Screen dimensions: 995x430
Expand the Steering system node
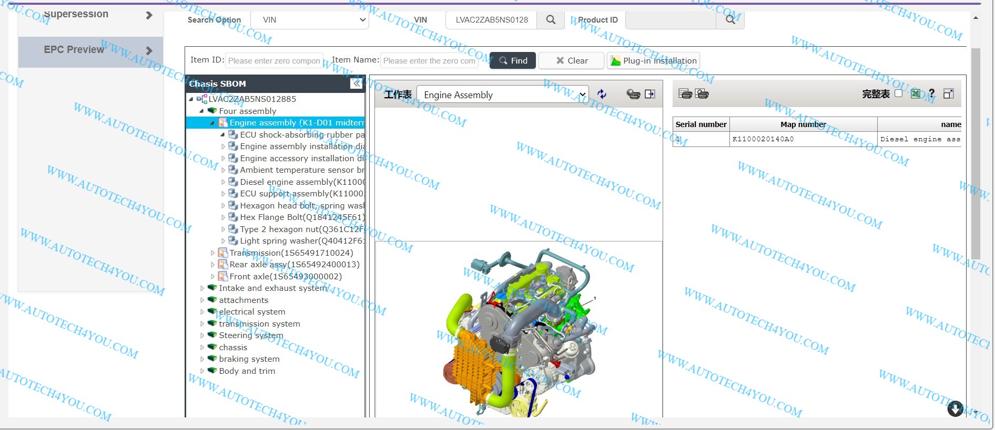tap(202, 335)
